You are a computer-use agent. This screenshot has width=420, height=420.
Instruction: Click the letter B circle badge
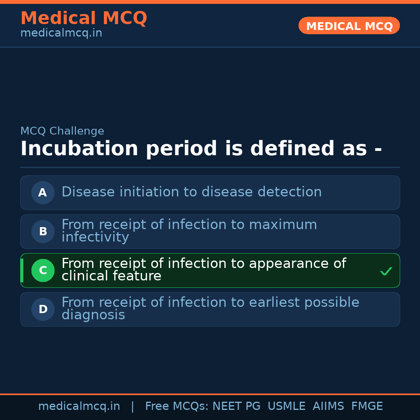[43, 231]
